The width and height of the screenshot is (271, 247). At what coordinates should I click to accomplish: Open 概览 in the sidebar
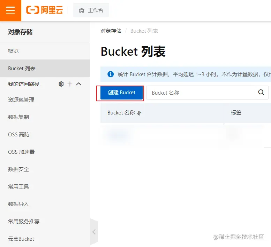coord(45,51)
